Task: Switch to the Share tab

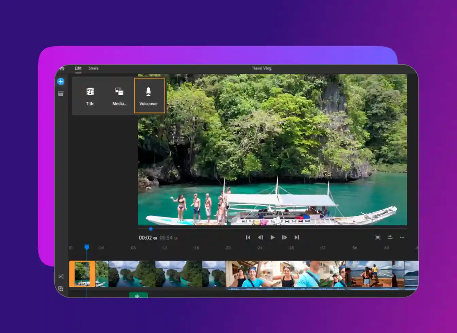Action: point(94,68)
